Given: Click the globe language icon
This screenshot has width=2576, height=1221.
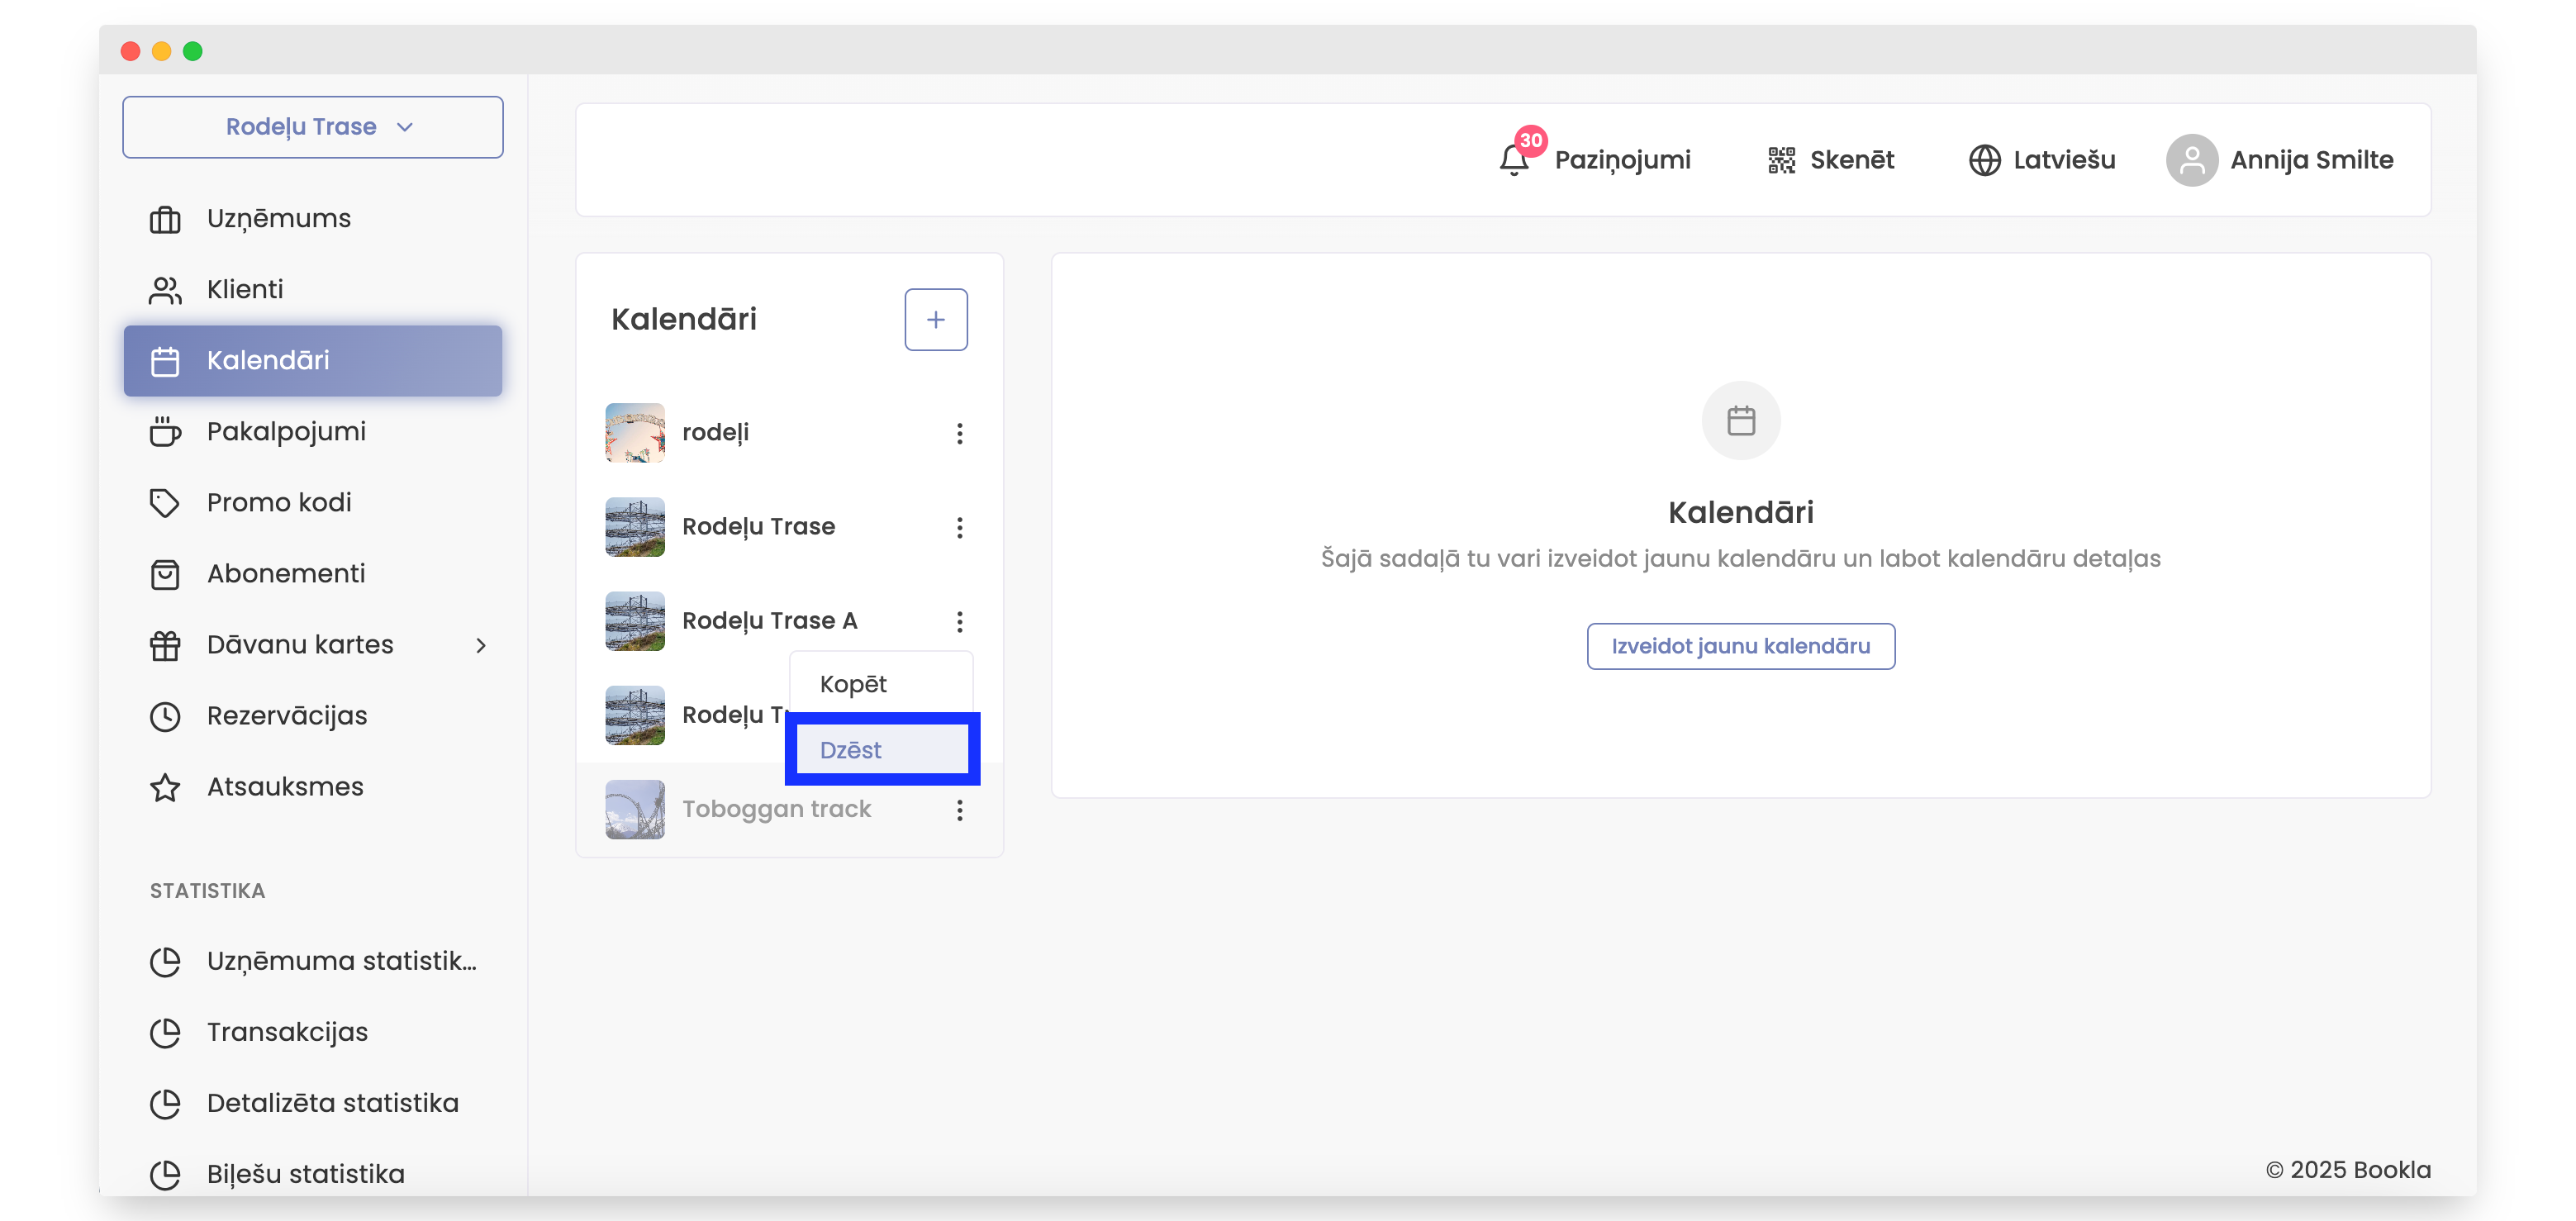Looking at the screenshot, I should pos(1984,160).
